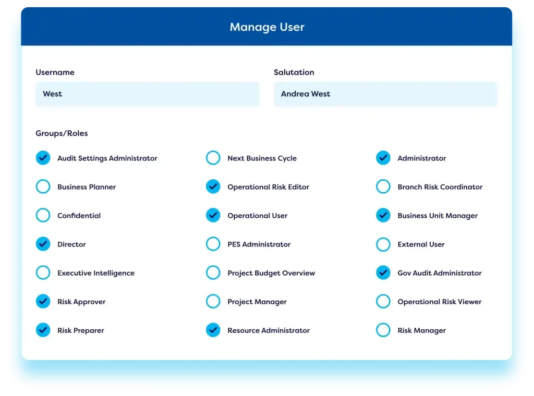The height and width of the screenshot is (396, 534).
Task: Focus the Salutation input field
Action: [385, 94]
